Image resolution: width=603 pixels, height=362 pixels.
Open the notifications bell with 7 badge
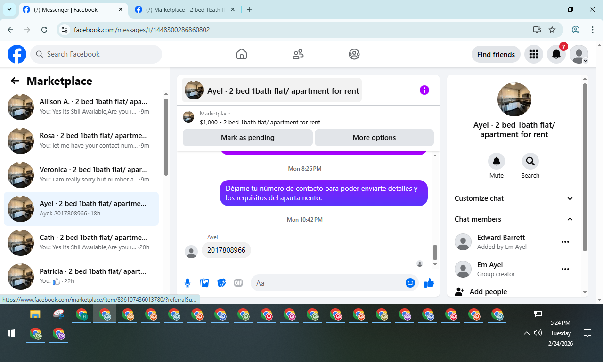coord(556,54)
